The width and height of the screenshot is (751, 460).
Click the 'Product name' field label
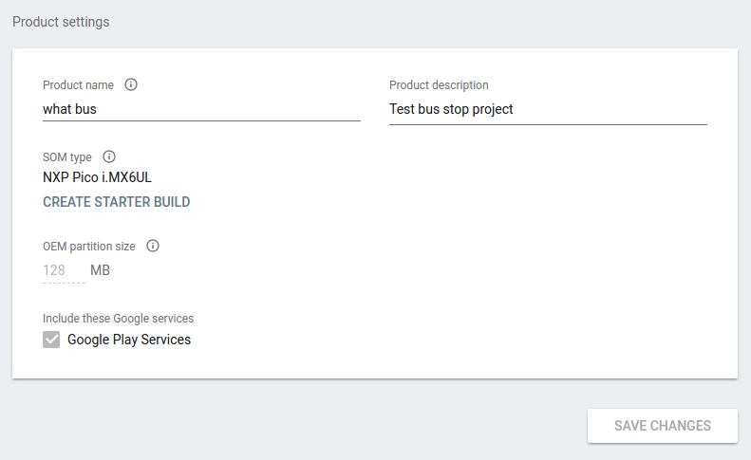point(78,85)
